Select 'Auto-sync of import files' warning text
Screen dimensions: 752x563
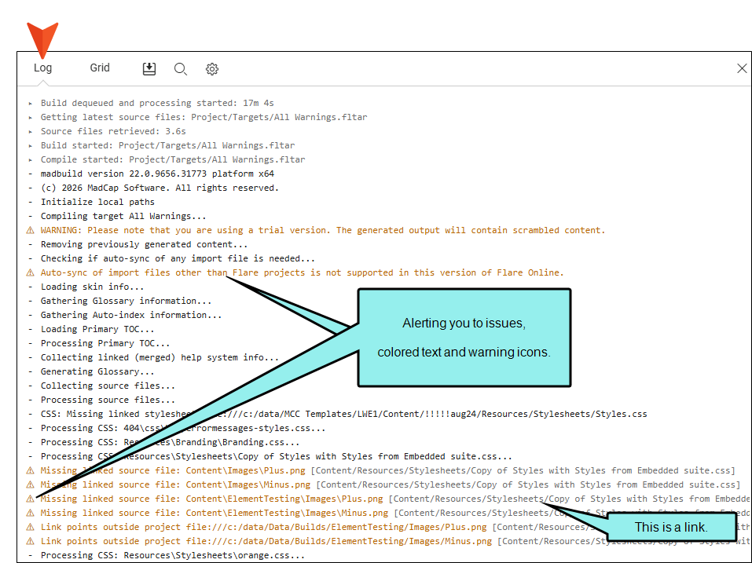[303, 272]
